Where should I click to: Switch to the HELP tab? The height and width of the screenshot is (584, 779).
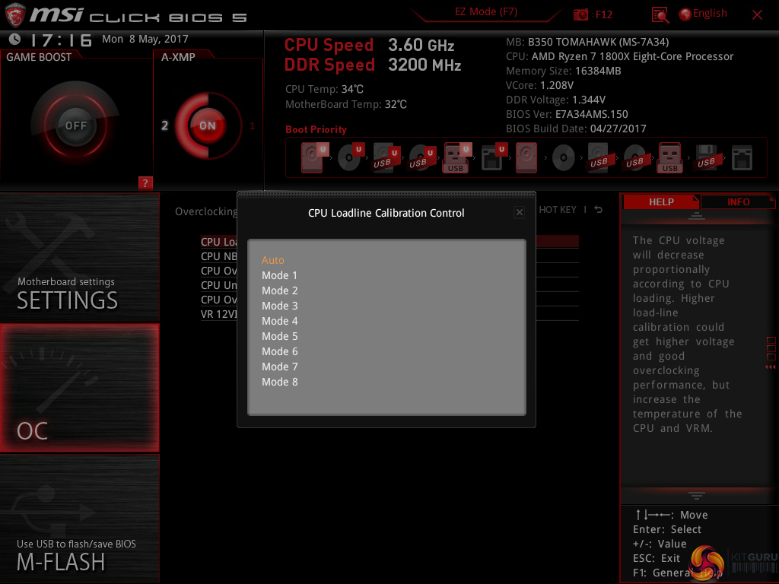661,202
